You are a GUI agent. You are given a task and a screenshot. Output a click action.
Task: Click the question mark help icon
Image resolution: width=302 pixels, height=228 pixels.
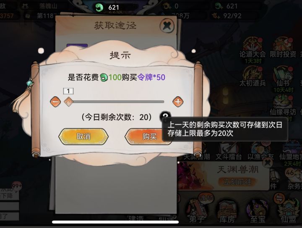pyautogui.click(x=165, y=116)
